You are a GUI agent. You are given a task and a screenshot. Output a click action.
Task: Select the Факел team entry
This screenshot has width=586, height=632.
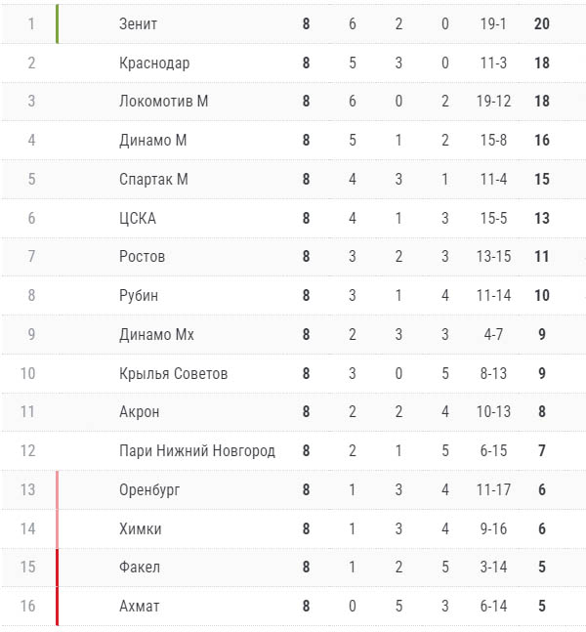coord(139,568)
